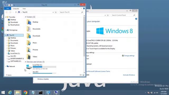Click the Java (D:) drive capacity bar
The width and height of the screenshot is (169, 95).
(x=44, y=73)
